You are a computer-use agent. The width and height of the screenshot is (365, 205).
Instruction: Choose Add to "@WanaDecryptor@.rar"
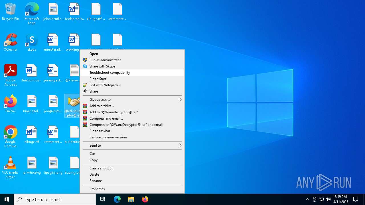click(x=132, y=112)
